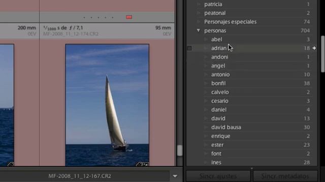325x182 pixels.
Task: Select the andoni keyword
Action: [220, 57]
